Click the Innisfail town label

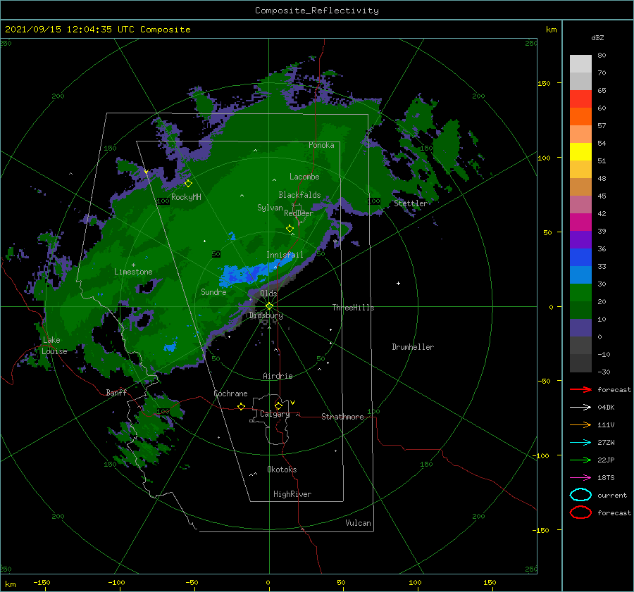point(285,255)
